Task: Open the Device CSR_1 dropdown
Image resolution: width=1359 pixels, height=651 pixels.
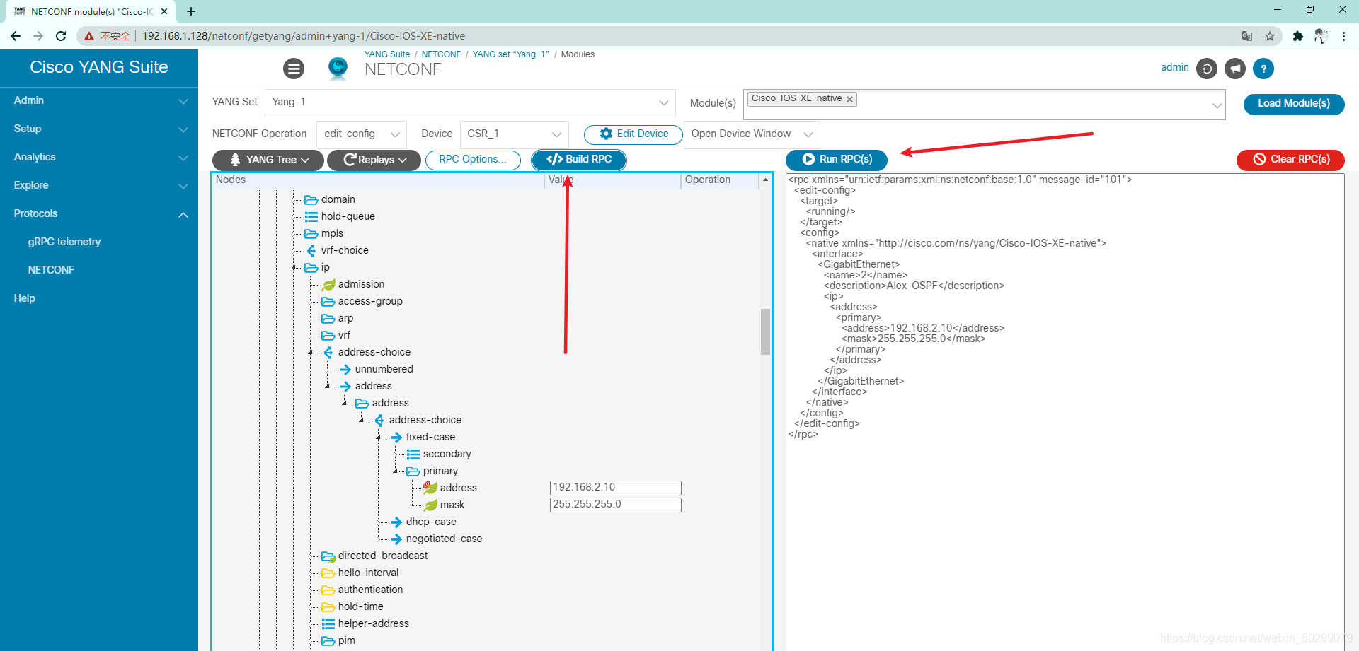Action: coord(514,134)
